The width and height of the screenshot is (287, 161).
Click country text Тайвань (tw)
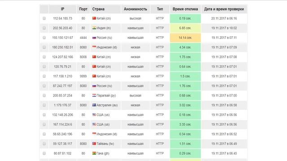(105, 144)
